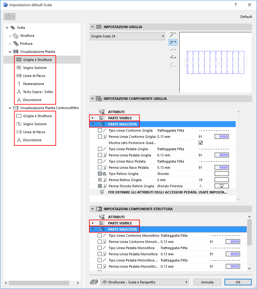The width and height of the screenshot is (257, 289).
Task: Toggle checkbox for Penna Linea Pedata Griglia
Action: [100, 155]
